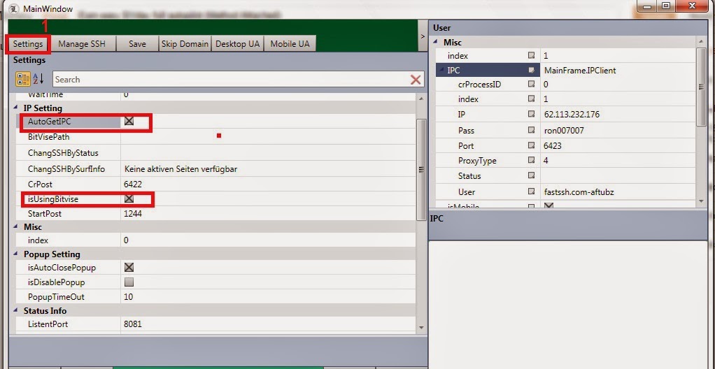Click the advanced marker next to index
The image size is (715, 369).
[531, 56]
